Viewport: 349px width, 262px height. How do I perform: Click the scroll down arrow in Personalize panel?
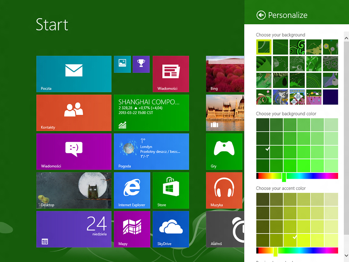[x=346, y=255]
